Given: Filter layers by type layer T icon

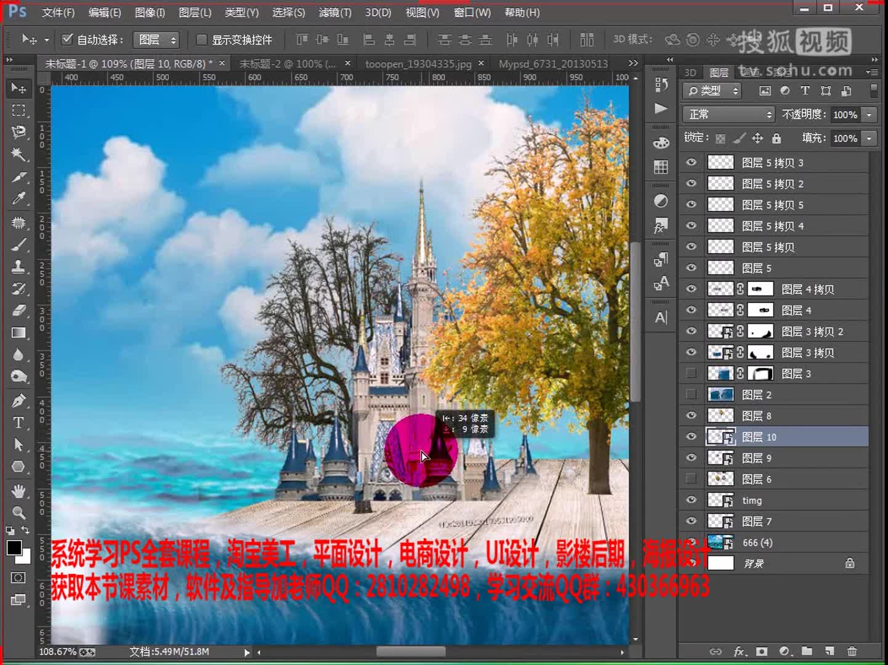Looking at the screenshot, I should (805, 91).
